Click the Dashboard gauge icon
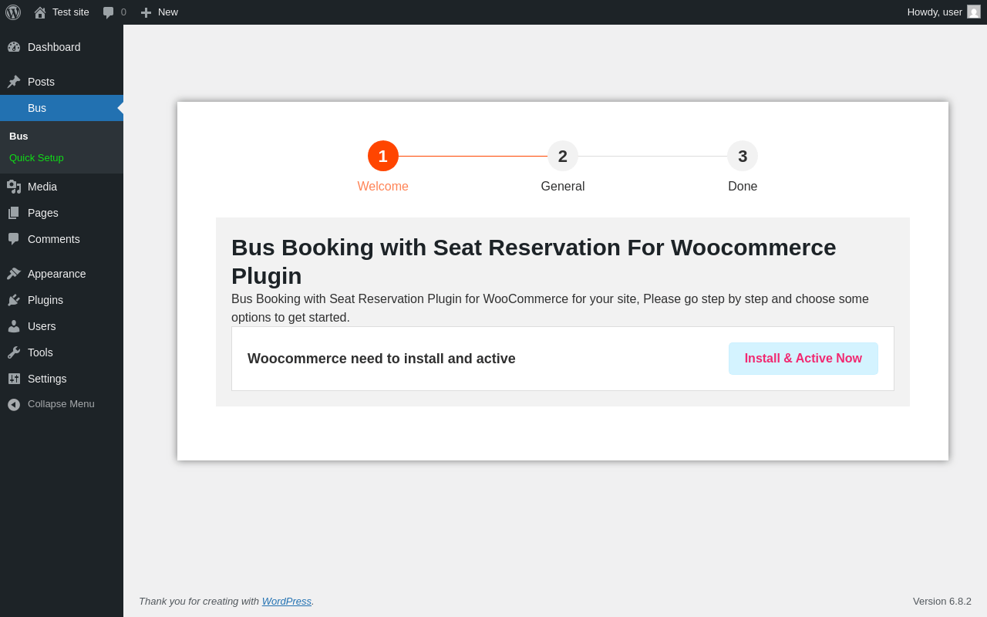The width and height of the screenshot is (987, 617). point(14,47)
